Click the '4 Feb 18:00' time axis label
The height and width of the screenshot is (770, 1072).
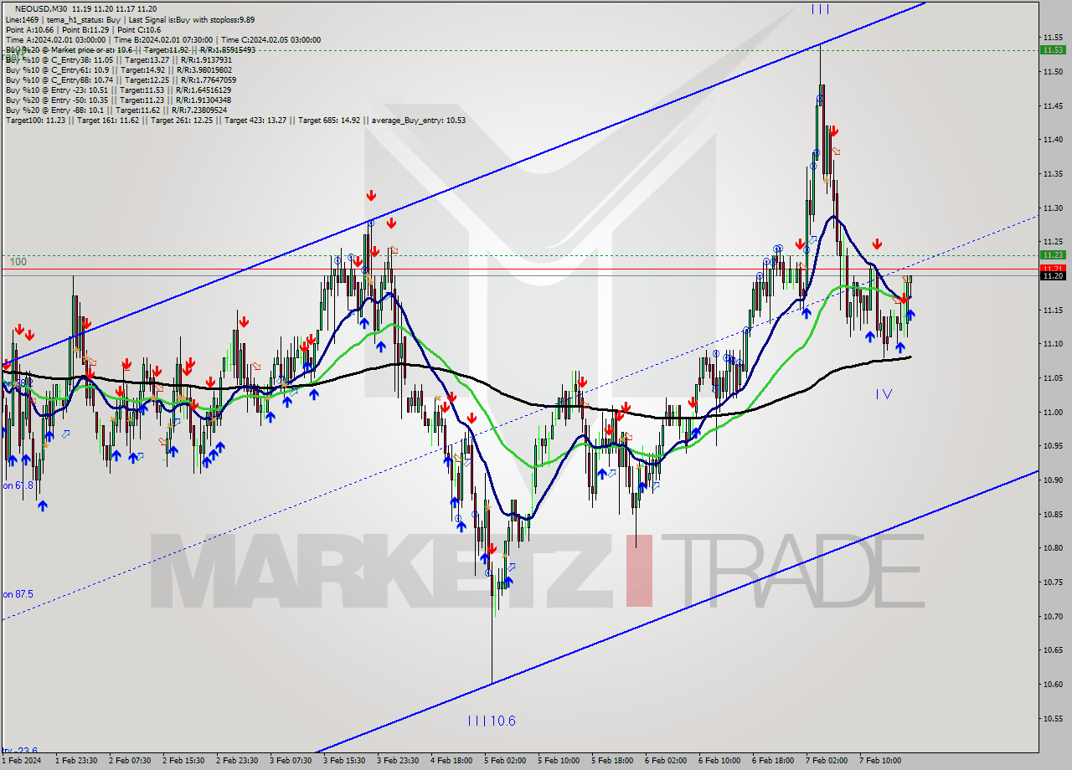(x=451, y=761)
